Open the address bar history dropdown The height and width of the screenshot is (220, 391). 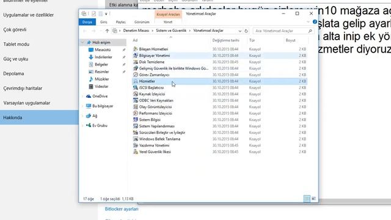pyautogui.click(x=239, y=31)
